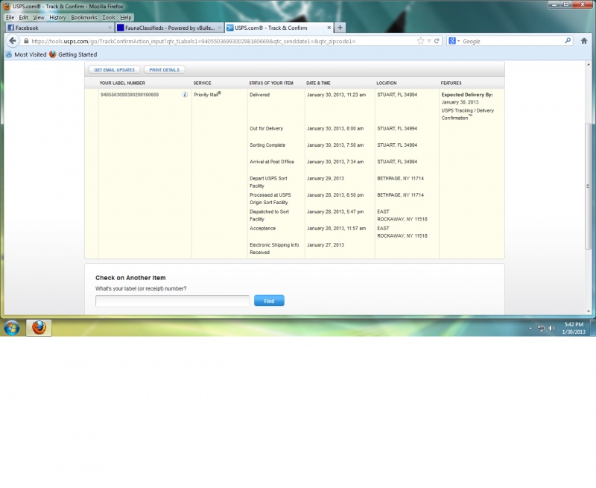Click the Expected Delivery By text
Image resolution: width=596 pixels, height=488 pixels.
click(467, 95)
